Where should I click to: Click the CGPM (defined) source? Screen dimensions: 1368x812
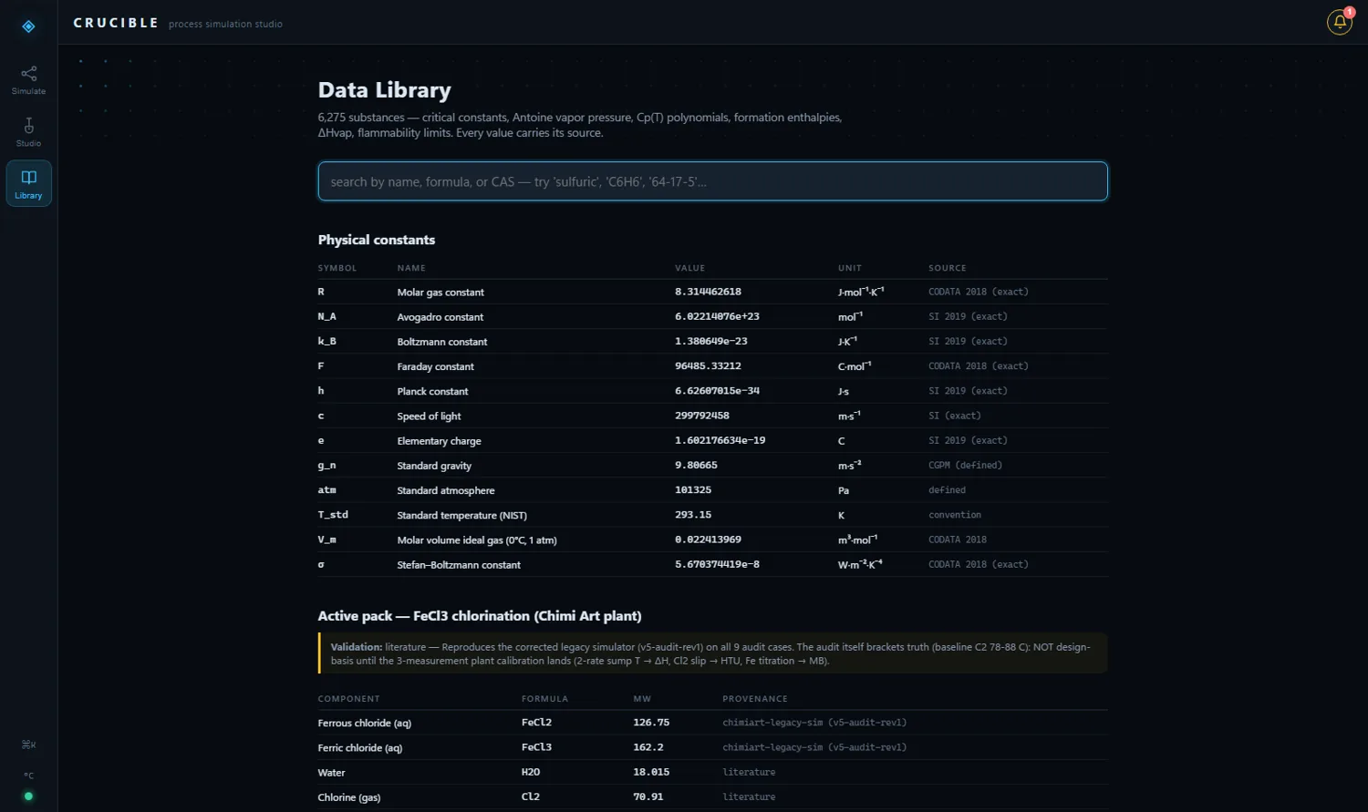pos(965,466)
